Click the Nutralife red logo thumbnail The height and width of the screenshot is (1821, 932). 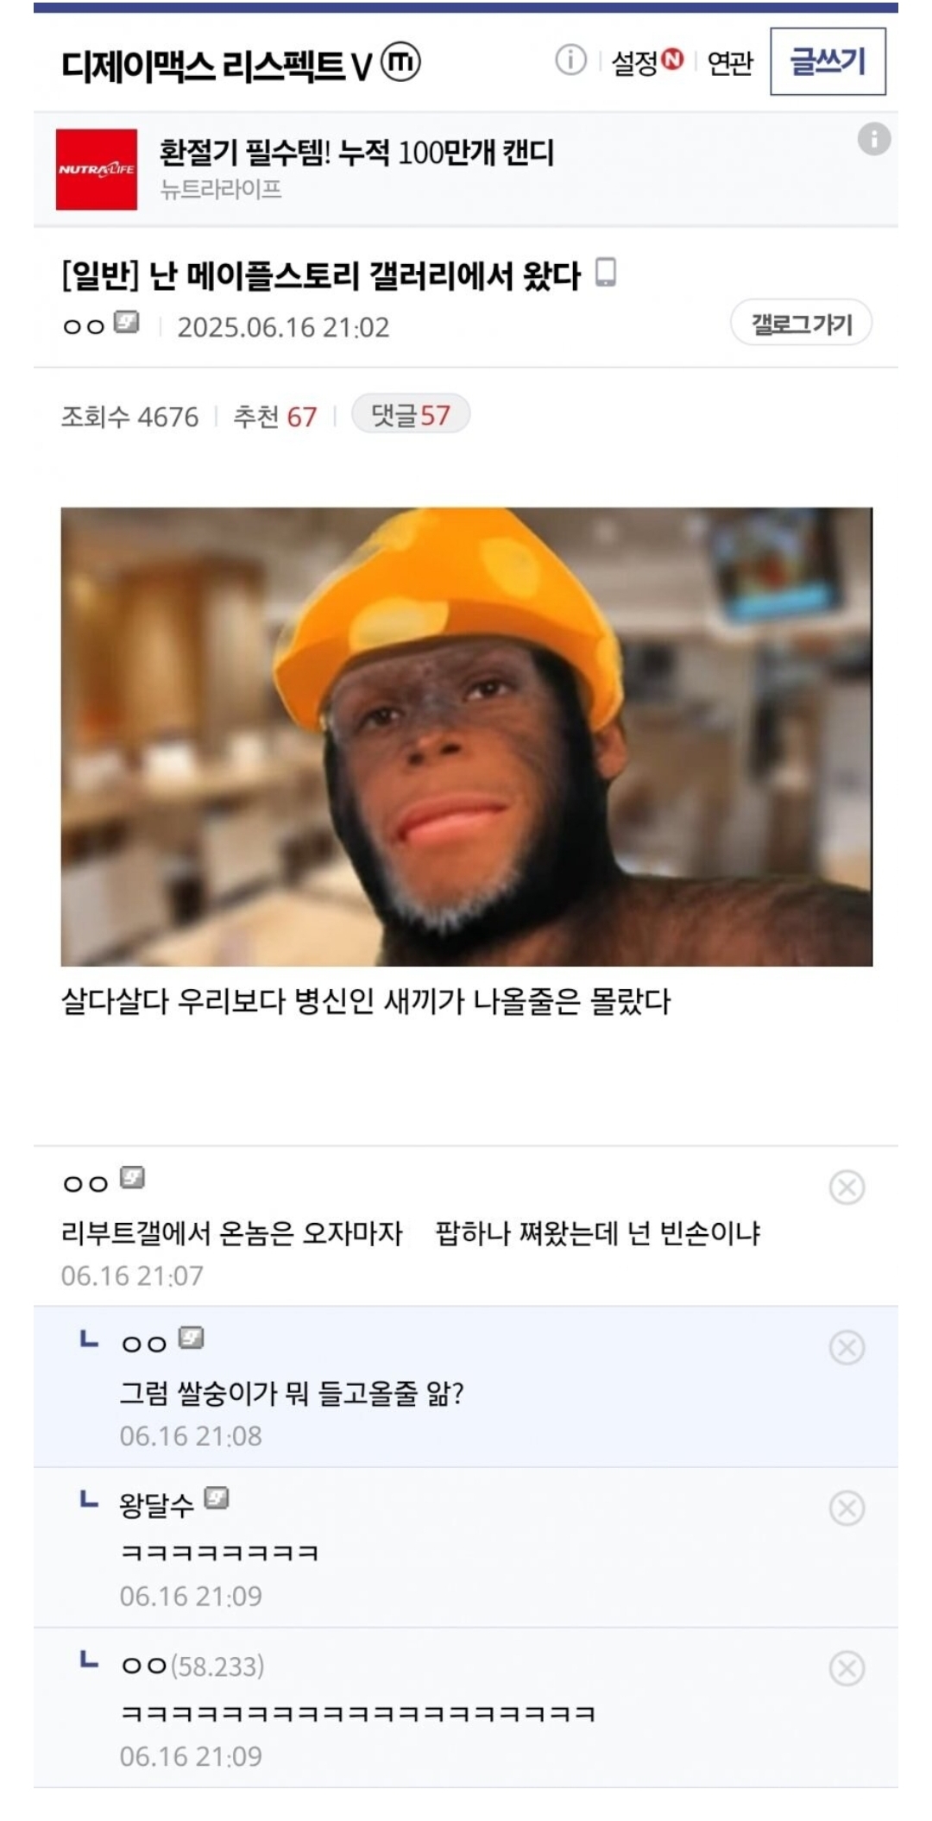pyautogui.click(x=97, y=169)
